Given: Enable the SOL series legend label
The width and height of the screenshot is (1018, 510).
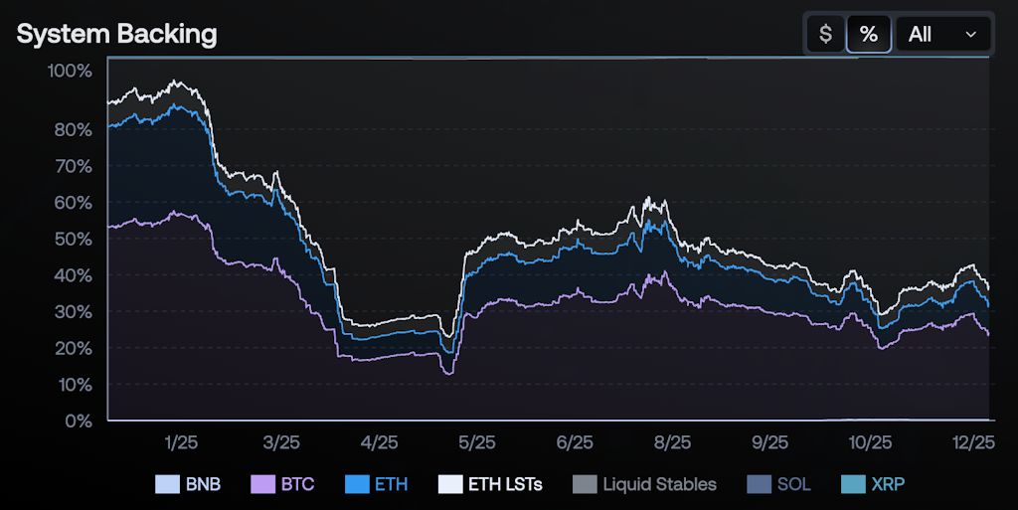Looking at the screenshot, I should 794,484.
